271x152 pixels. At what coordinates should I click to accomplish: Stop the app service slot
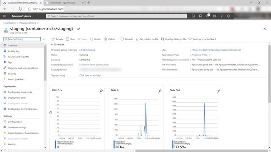[x=71, y=39]
